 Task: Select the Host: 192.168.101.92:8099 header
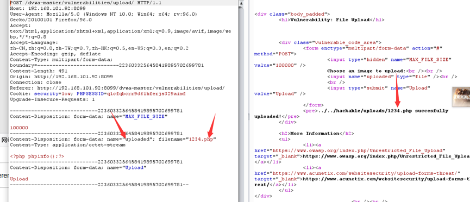click(48, 8)
